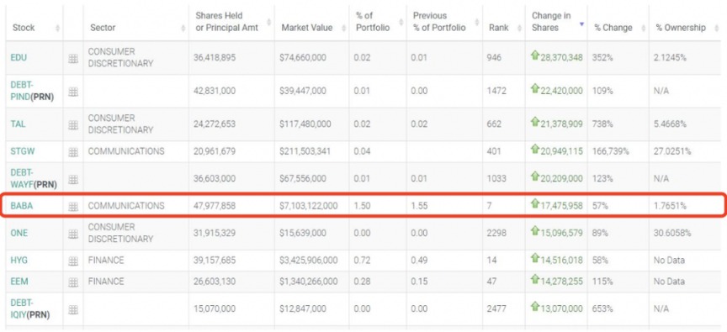The image size is (727, 332).
Task: Sort by % Ownership column
Action: pyautogui.click(x=680, y=28)
